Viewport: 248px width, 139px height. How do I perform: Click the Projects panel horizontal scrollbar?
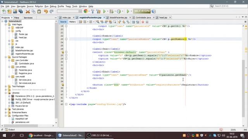click(x=21, y=125)
